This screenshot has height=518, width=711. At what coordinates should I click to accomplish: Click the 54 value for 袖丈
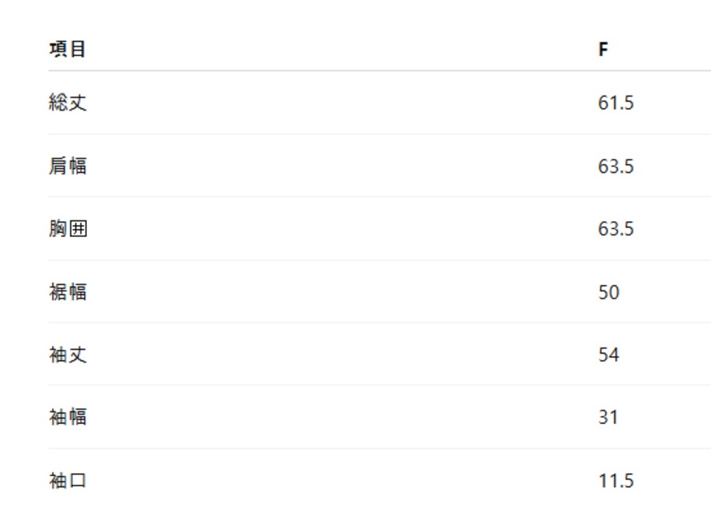(x=609, y=355)
